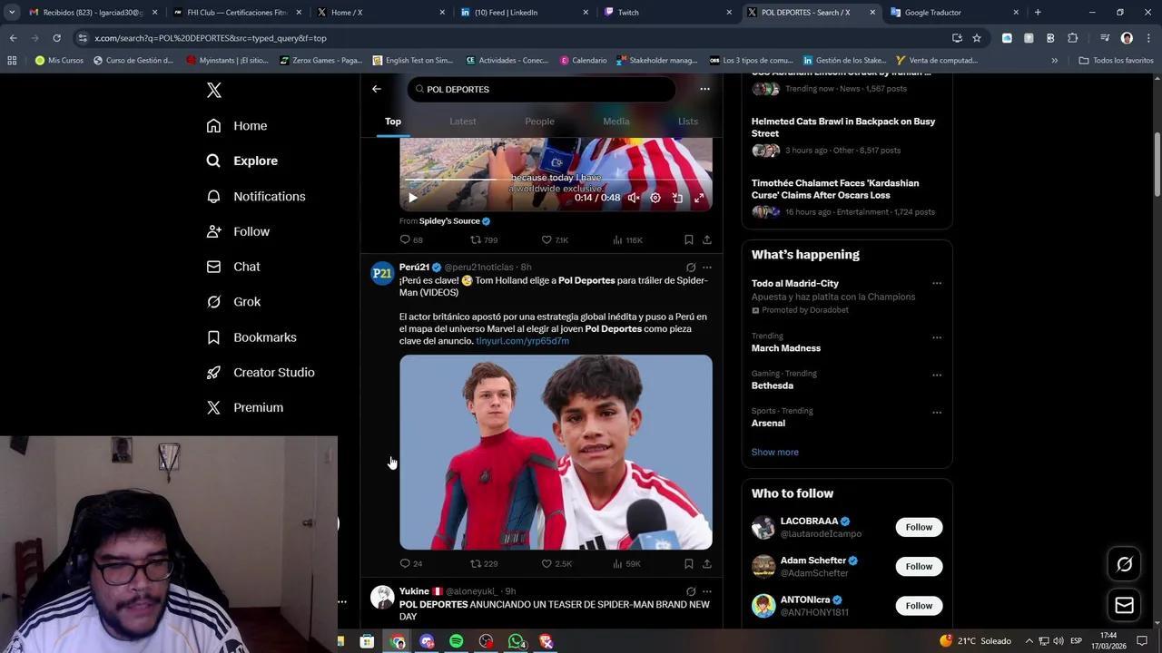Switch to the Latest tab
The image size is (1162, 653).
coord(463,122)
